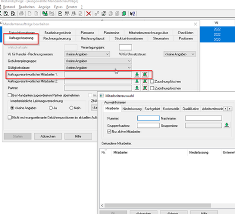Click the green book icon in toolbar
Screen dimensions: 235x214
tap(124, 14)
